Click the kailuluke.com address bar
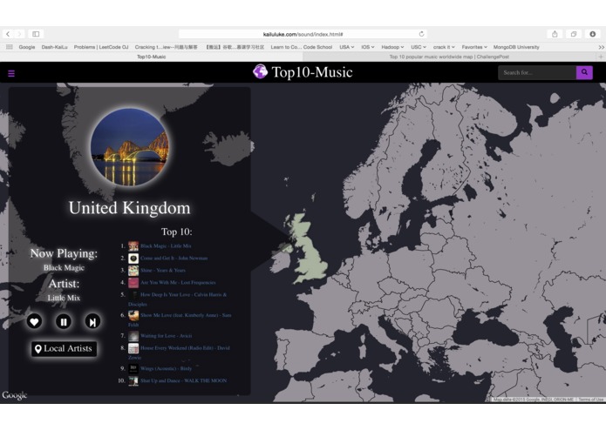The width and height of the screenshot is (606, 430). click(x=303, y=34)
